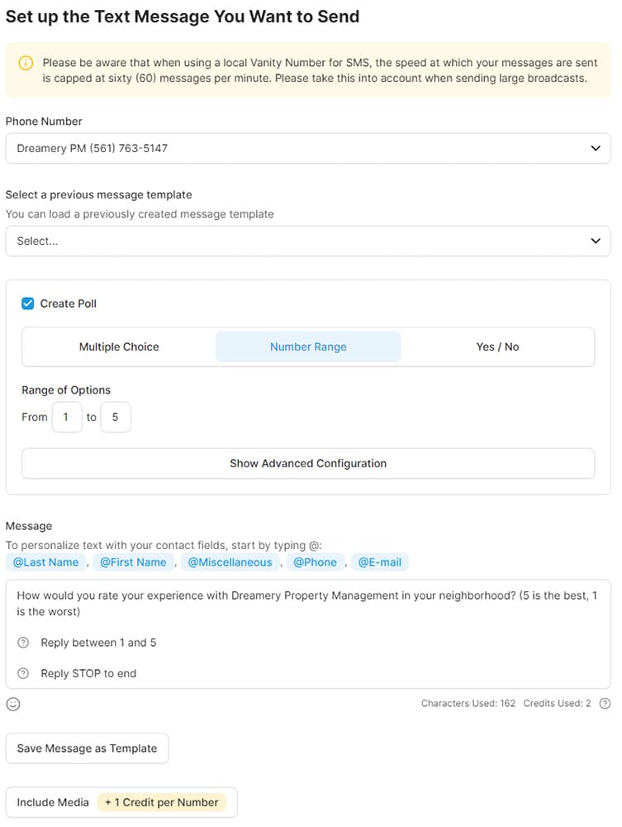
Task: Click the help icon beside Credits Used
Action: point(605,704)
